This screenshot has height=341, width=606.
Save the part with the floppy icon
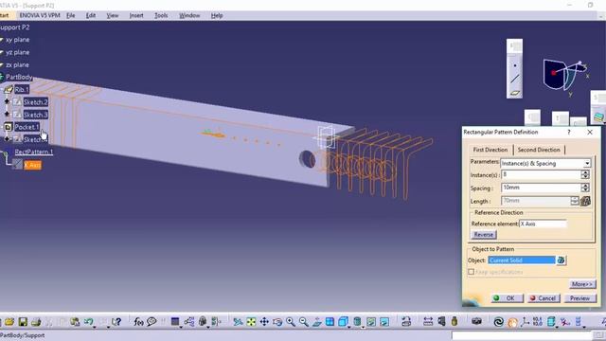[x=23, y=321]
